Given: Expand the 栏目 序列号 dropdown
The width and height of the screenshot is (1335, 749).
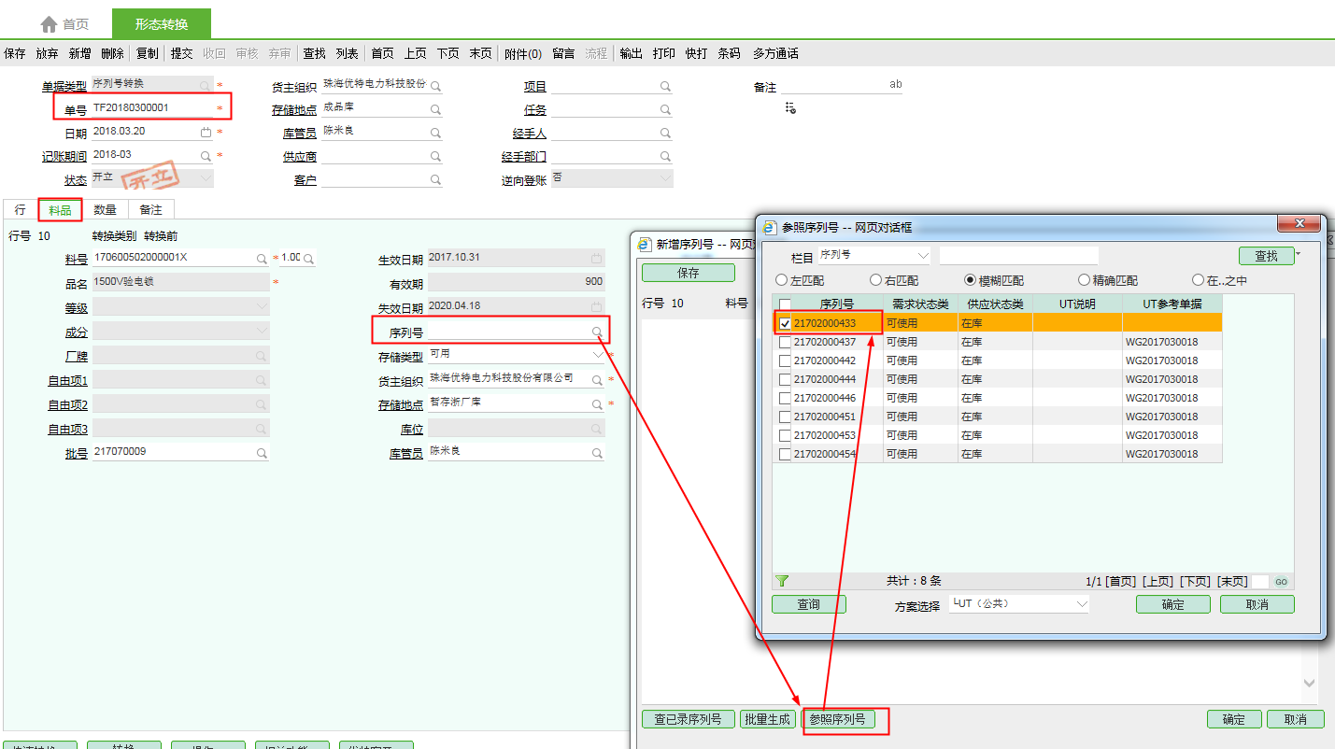Looking at the screenshot, I should pyautogui.click(x=923, y=255).
